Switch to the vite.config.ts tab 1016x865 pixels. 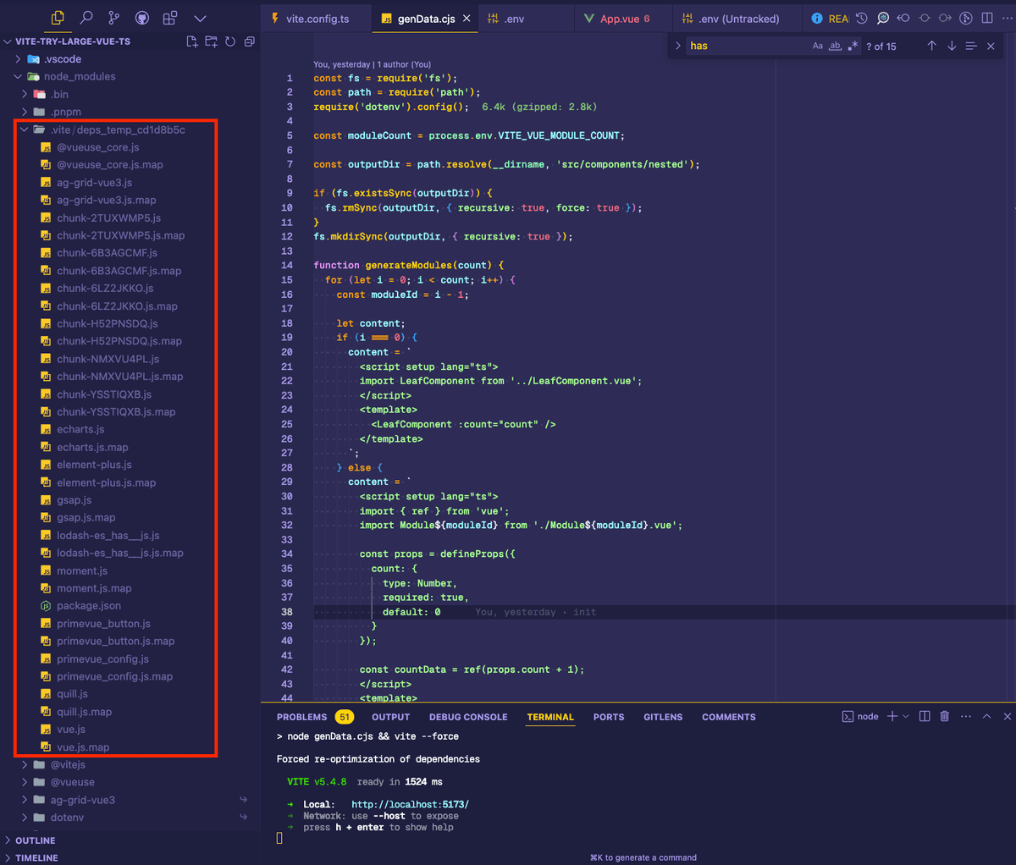tap(317, 19)
